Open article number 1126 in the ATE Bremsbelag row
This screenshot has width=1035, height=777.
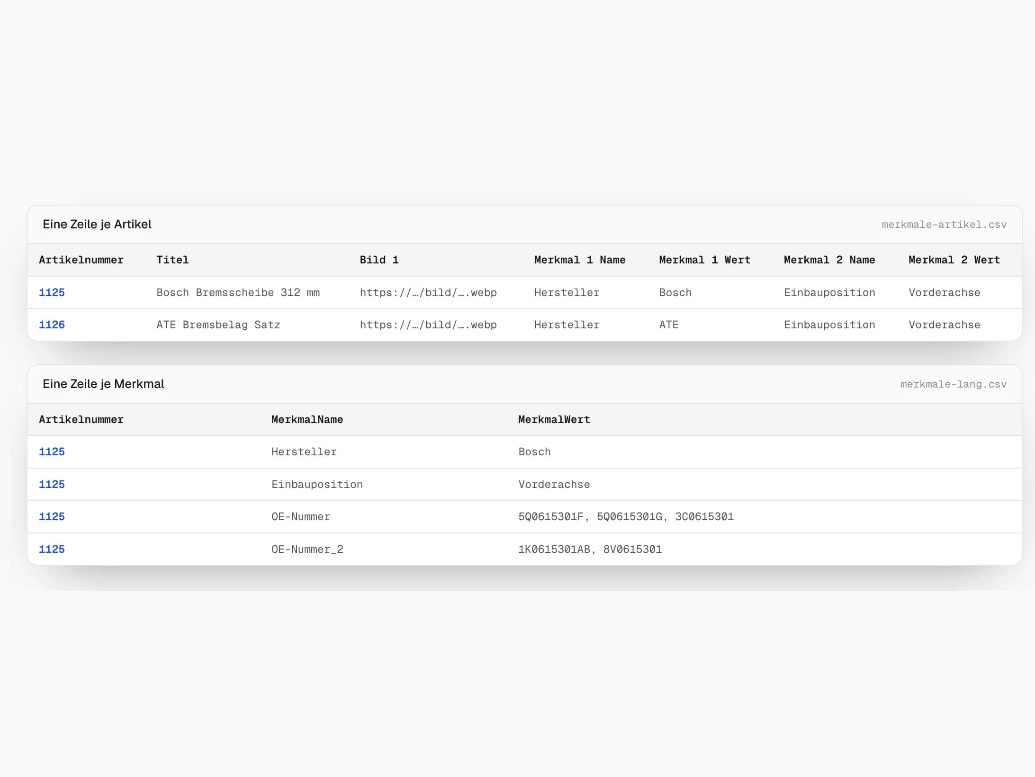(x=52, y=325)
